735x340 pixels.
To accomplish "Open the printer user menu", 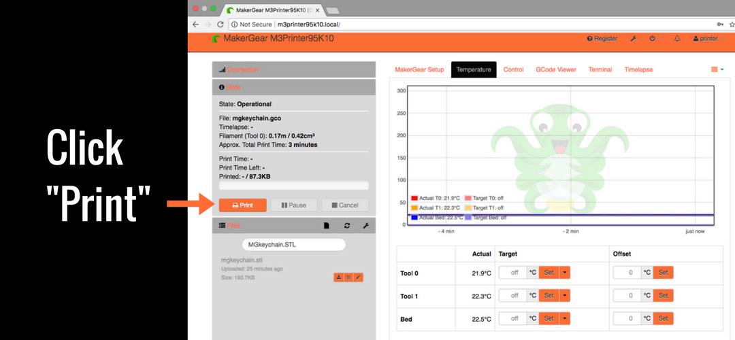I will click(x=705, y=39).
